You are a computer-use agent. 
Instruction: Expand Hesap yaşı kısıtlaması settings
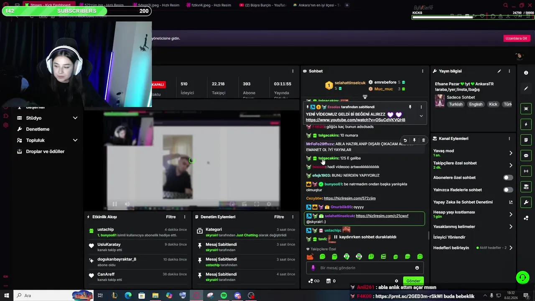tap(511, 214)
